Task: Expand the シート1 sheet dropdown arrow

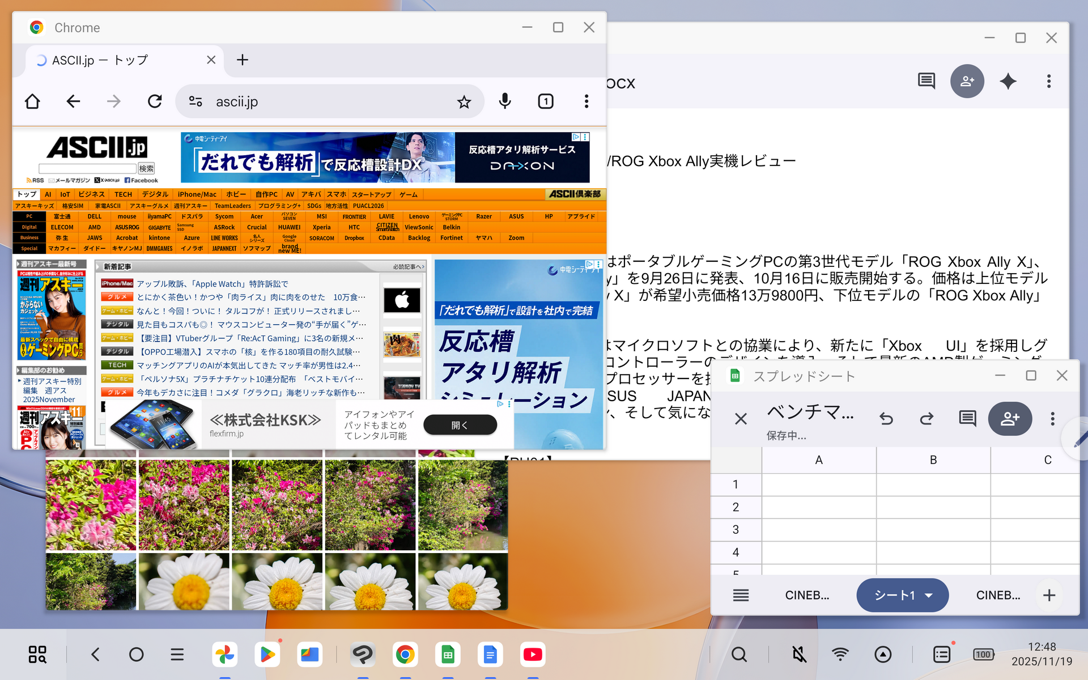Action: [x=929, y=595]
